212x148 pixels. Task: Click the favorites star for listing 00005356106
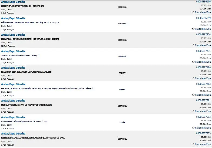193,12
